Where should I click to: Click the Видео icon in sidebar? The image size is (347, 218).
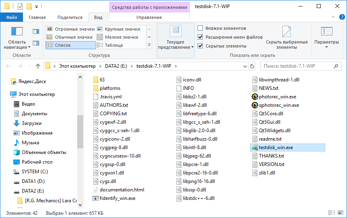[x=17, y=104]
